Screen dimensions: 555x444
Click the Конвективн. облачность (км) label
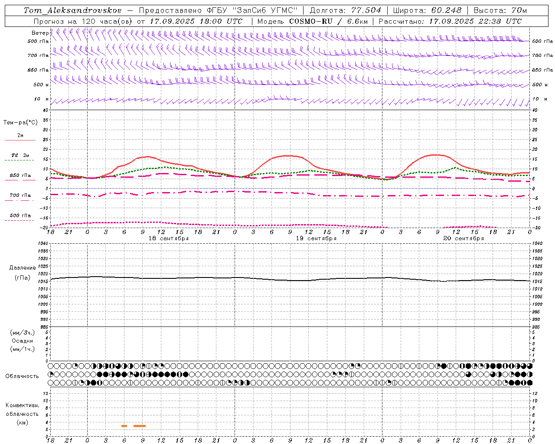click(22, 414)
